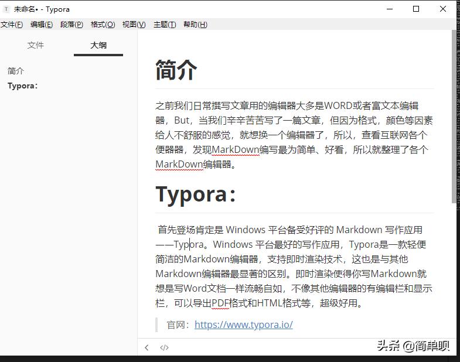This screenshot has width=460, height=362.
Task: Switch sidebar to 文件 tab
Action: coord(36,45)
